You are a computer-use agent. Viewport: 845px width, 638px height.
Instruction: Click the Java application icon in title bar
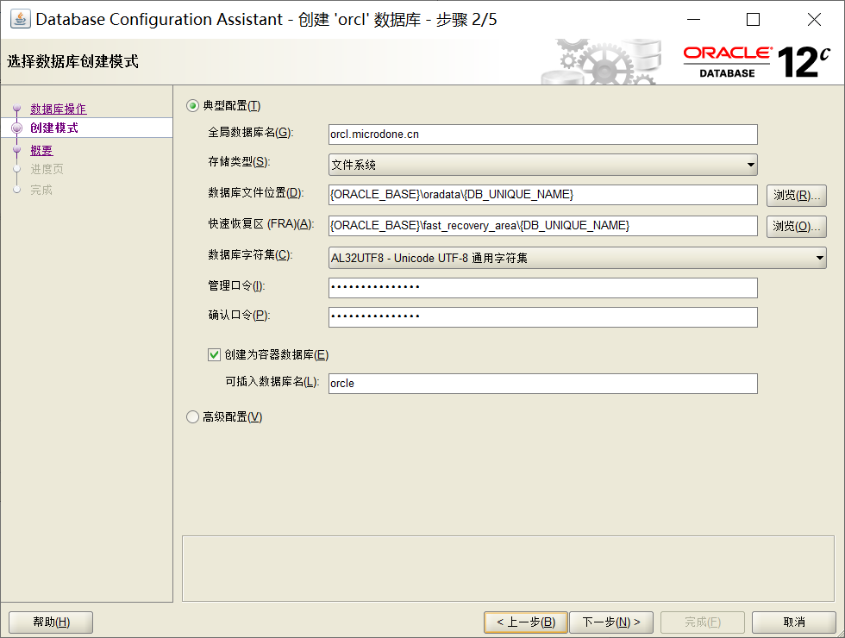point(20,19)
